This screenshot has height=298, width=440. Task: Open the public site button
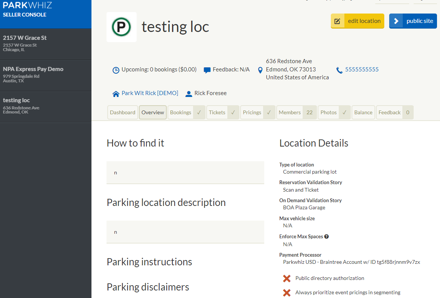pyautogui.click(x=413, y=21)
